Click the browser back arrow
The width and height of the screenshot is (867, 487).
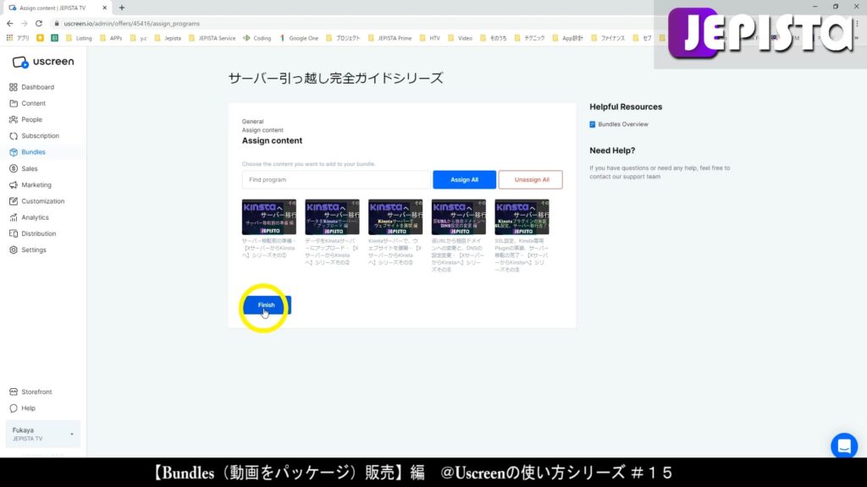(x=10, y=24)
